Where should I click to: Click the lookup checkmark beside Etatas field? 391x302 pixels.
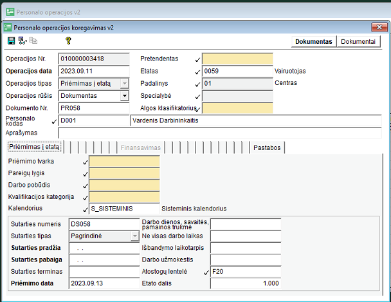click(197, 71)
